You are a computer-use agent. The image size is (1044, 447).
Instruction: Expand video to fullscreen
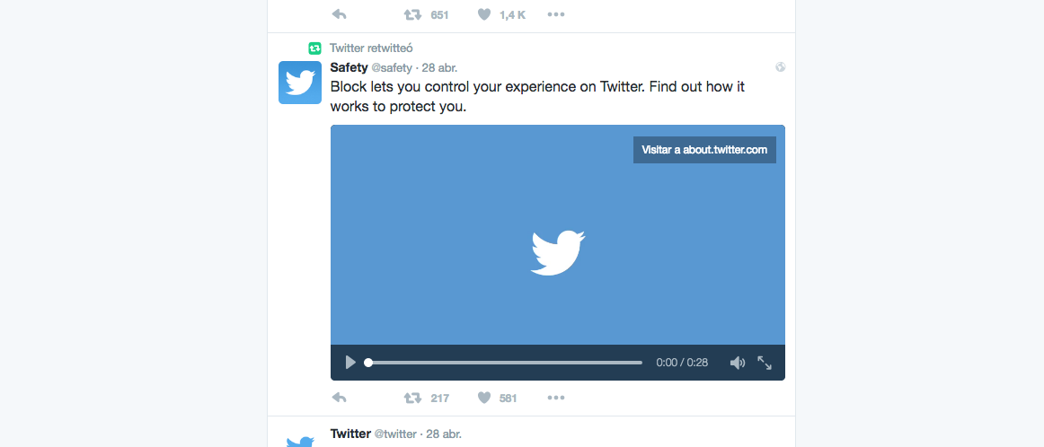[x=765, y=363]
